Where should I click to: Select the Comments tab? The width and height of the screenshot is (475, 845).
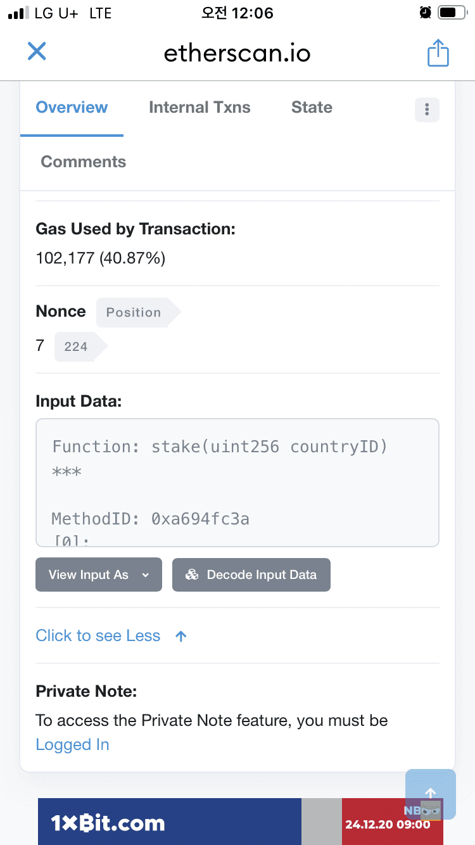[84, 162]
